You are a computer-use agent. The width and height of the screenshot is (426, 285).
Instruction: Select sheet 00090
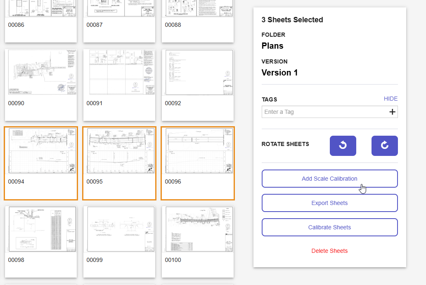[x=40, y=72]
